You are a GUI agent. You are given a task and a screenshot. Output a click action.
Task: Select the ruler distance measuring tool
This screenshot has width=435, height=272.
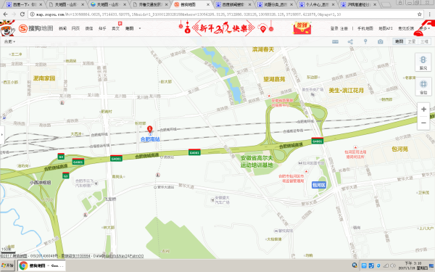(x=336, y=41)
